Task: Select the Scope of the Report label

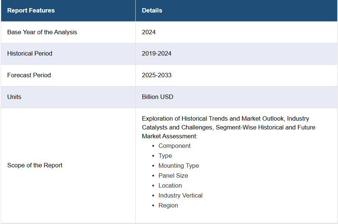Action: pyautogui.click(x=35, y=166)
